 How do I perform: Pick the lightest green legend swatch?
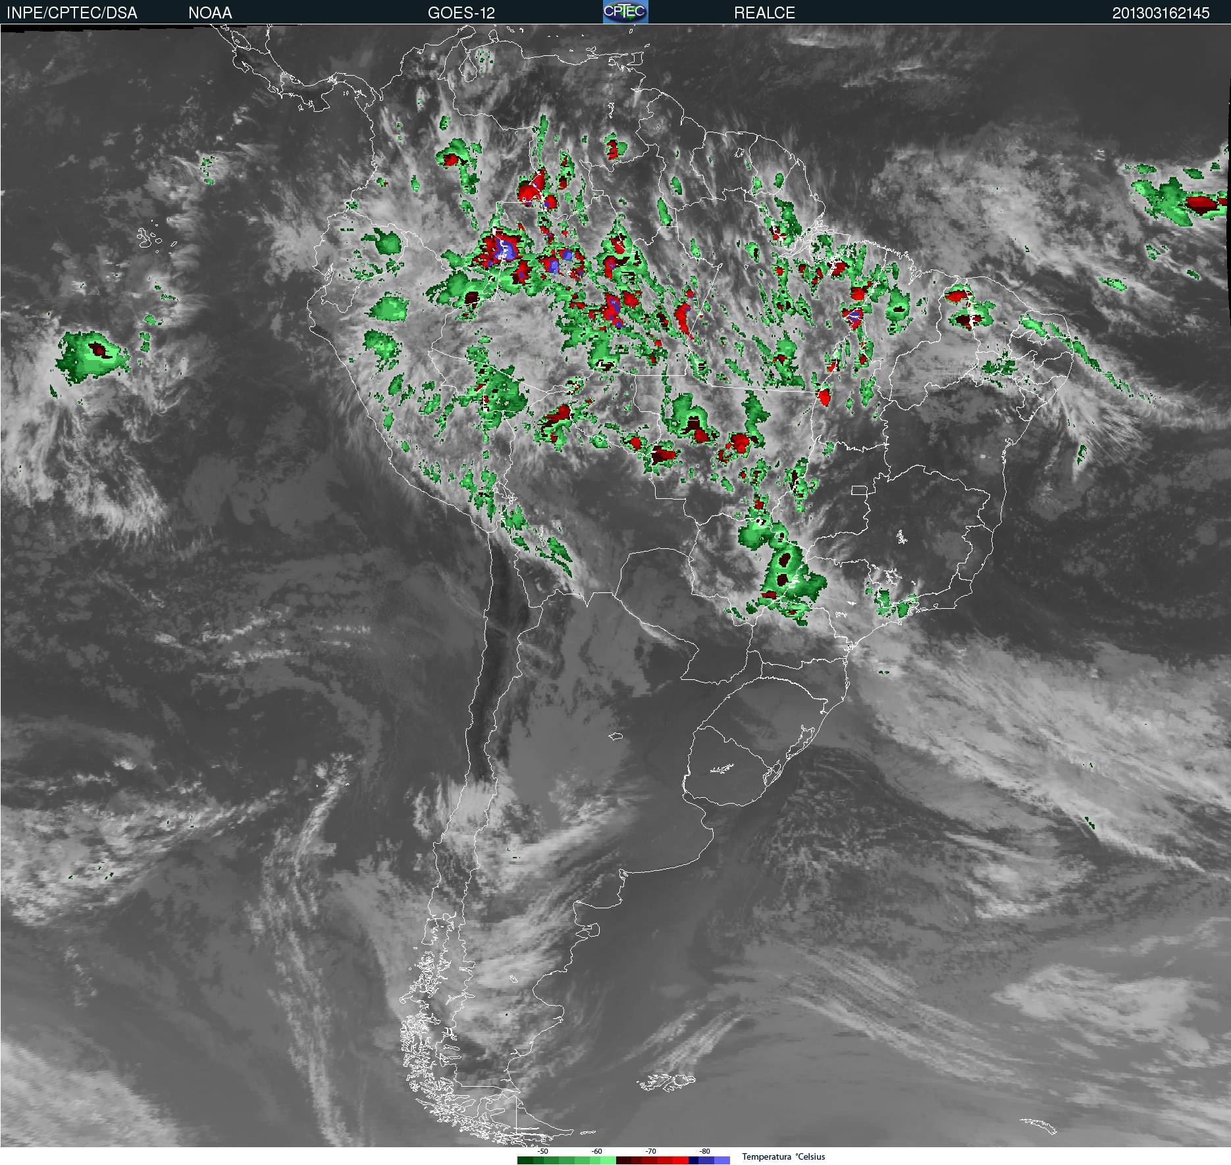608,1160
